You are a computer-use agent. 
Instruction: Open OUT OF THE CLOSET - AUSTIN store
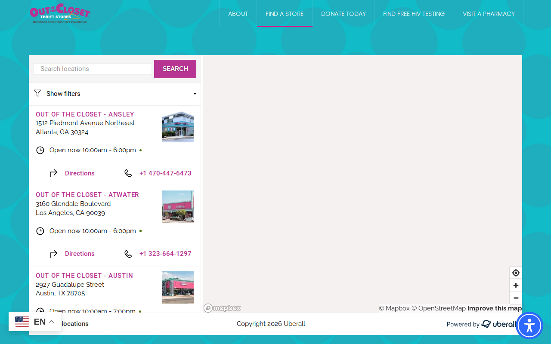[x=84, y=276]
